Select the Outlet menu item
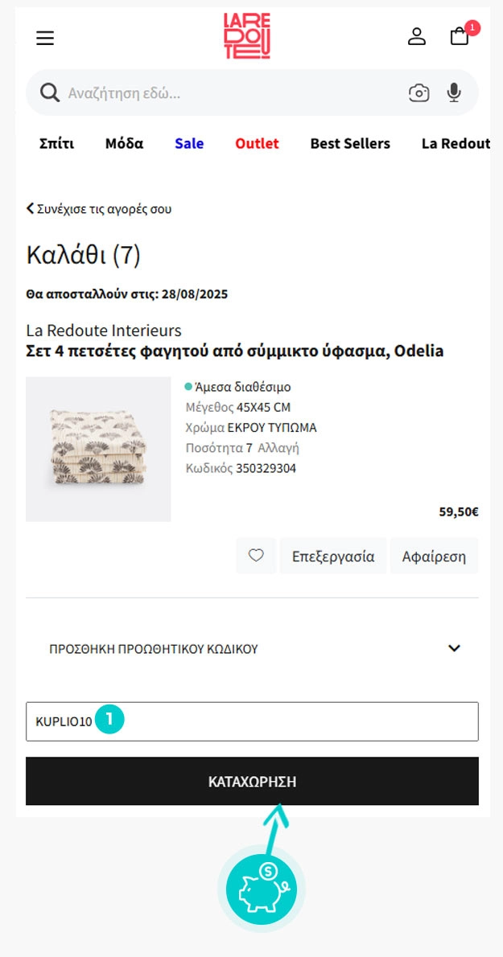This screenshot has height=957, width=503. click(x=257, y=144)
